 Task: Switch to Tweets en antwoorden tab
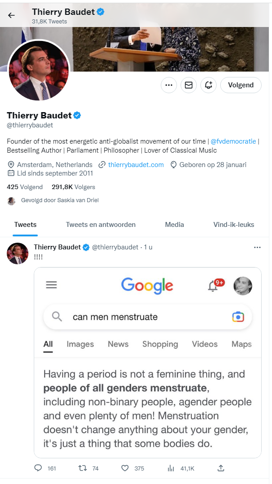coord(100,225)
